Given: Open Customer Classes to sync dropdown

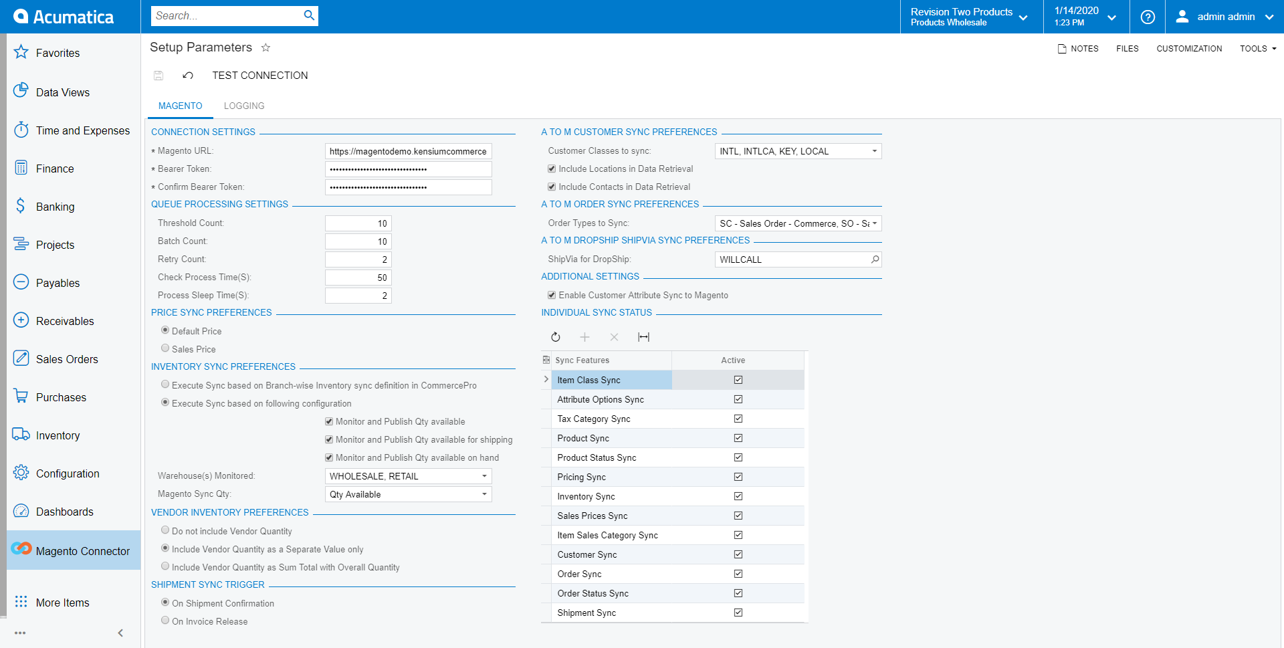Looking at the screenshot, I should [874, 151].
